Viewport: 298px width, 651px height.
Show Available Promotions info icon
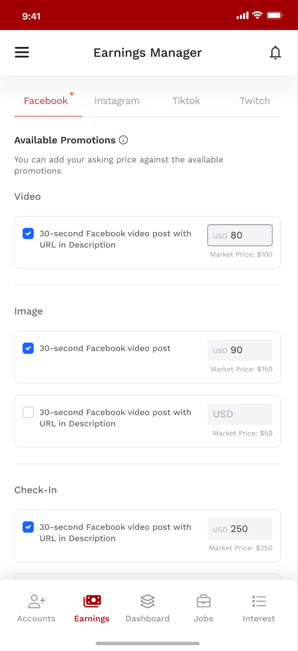(x=123, y=140)
